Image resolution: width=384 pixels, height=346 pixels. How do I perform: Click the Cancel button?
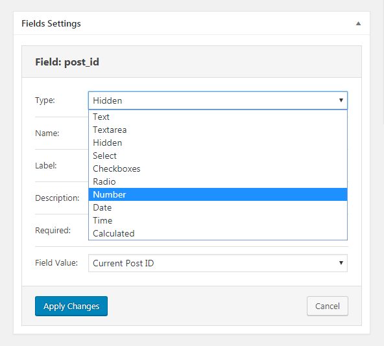328,306
